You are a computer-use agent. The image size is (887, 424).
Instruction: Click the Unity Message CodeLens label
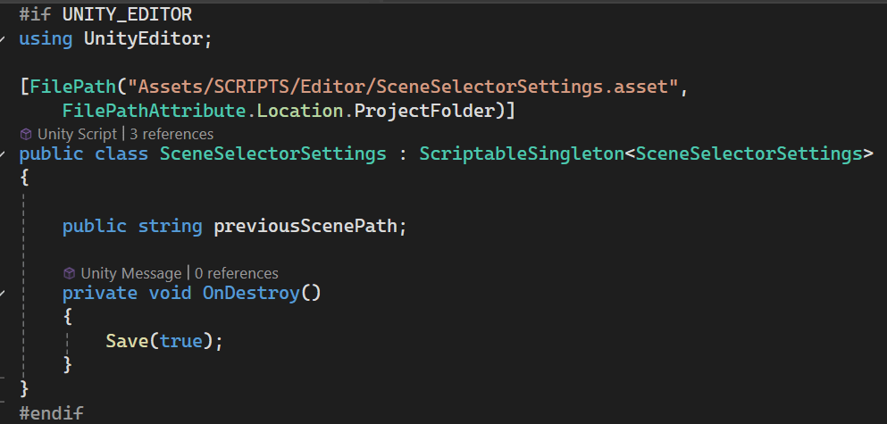tap(130, 273)
